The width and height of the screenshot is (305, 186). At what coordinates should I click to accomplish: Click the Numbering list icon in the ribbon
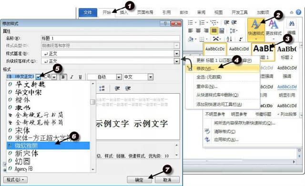tap(202, 23)
